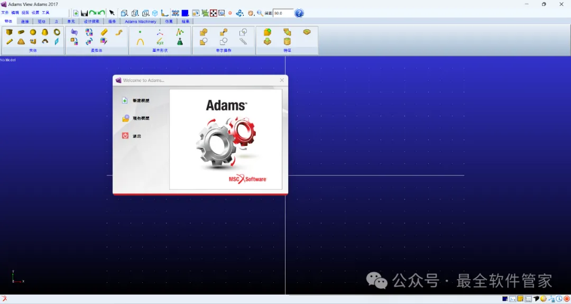Click the green Redo arrow
571x304 pixels.
[93, 13]
